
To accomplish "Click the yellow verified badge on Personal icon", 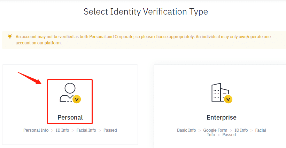I will 77,99.
